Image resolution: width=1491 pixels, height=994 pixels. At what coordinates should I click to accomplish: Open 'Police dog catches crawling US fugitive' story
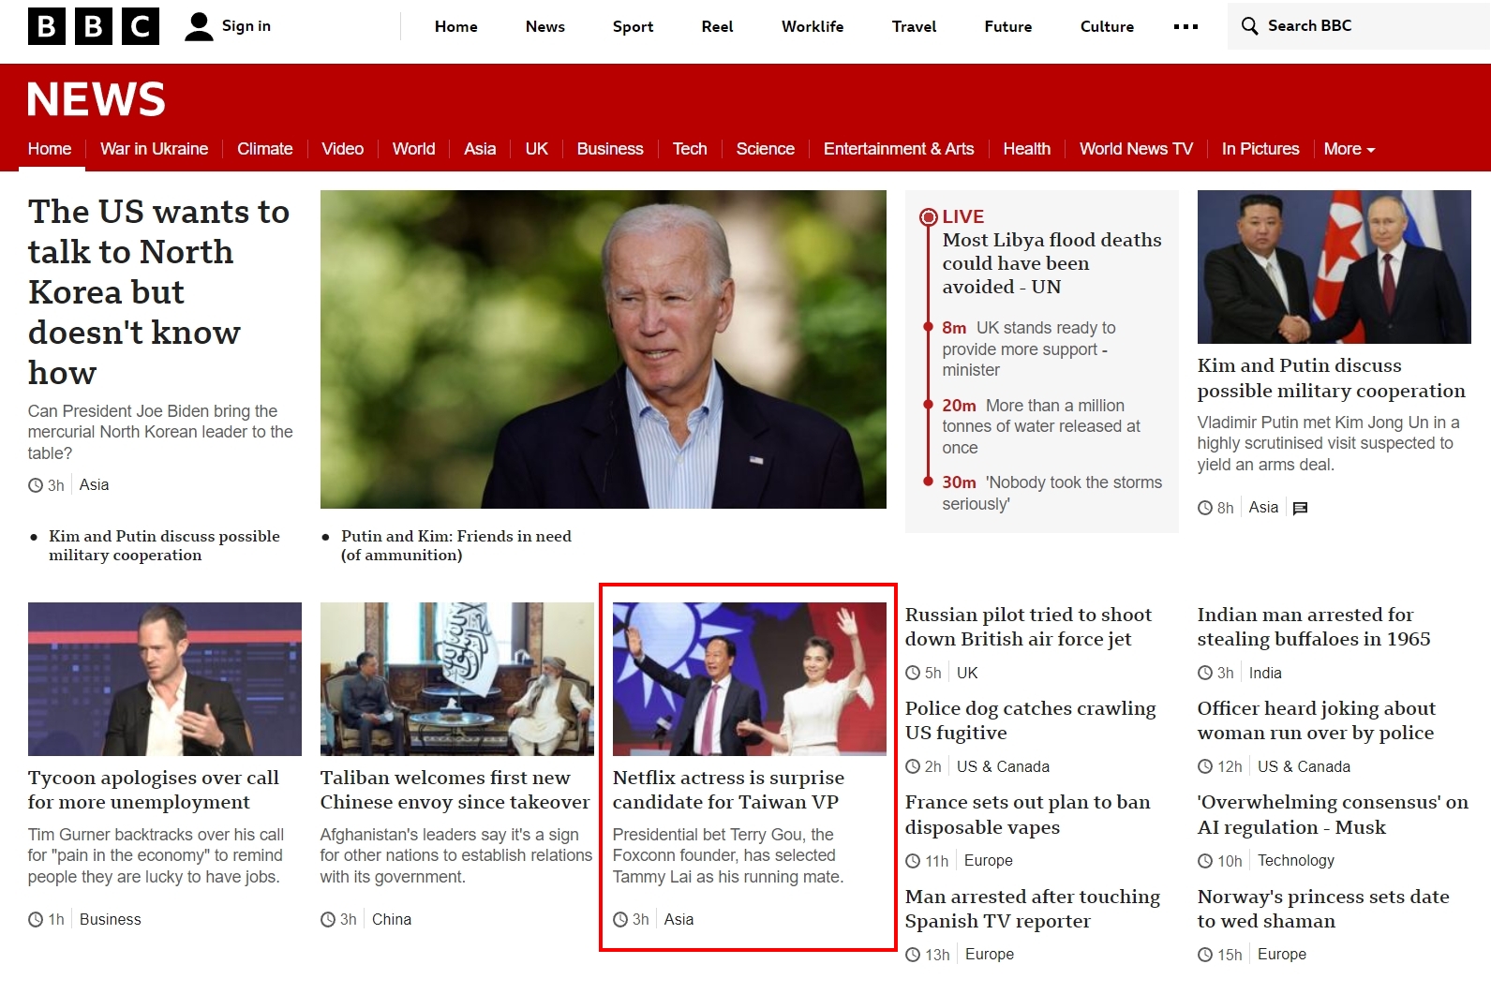pos(1030,720)
